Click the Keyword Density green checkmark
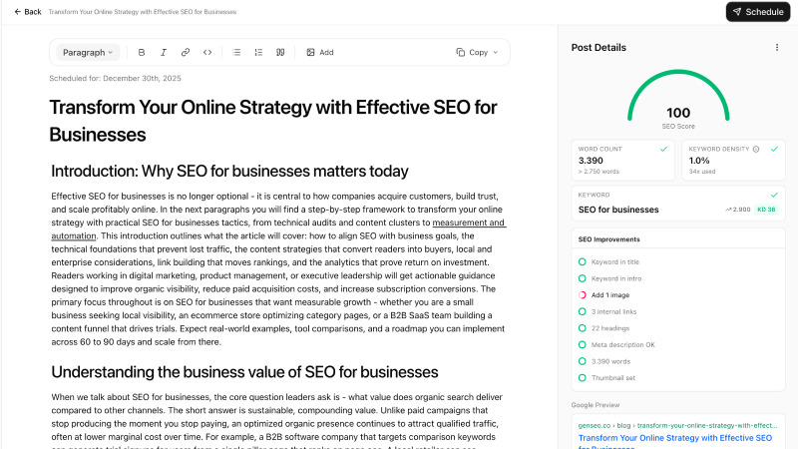The height and width of the screenshot is (449, 798). [x=774, y=149]
